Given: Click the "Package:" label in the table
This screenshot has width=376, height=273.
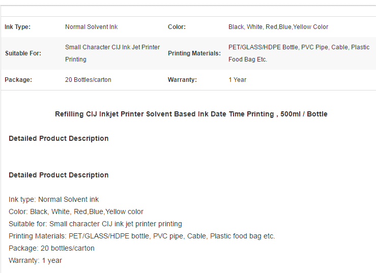Looking at the screenshot, I should (x=18, y=80).
